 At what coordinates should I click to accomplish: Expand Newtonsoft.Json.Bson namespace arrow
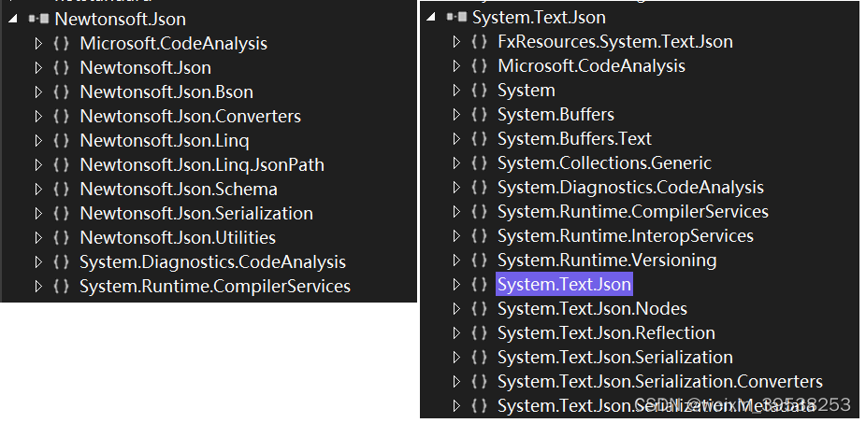[x=38, y=92]
